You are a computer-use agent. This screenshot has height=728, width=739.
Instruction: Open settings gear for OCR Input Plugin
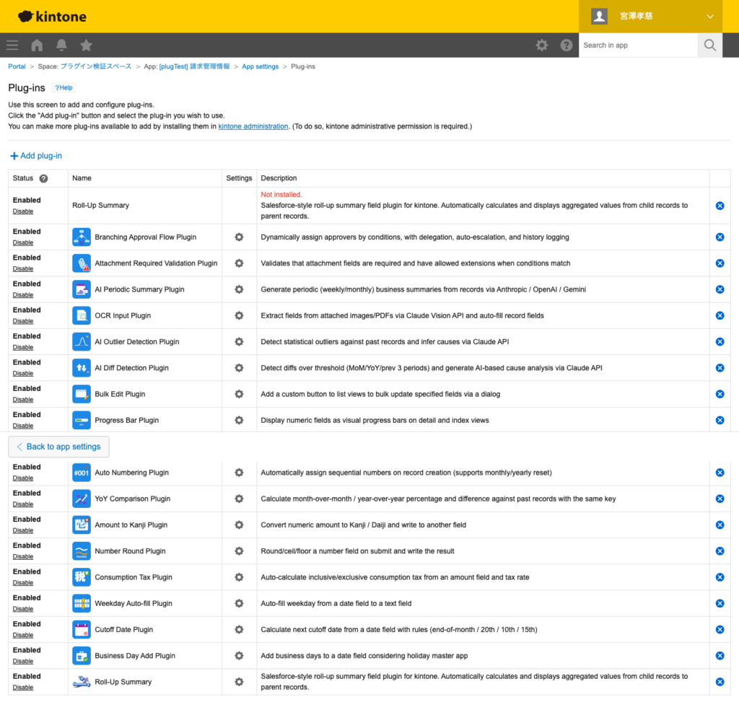pyautogui.click(x=239, y=316)
